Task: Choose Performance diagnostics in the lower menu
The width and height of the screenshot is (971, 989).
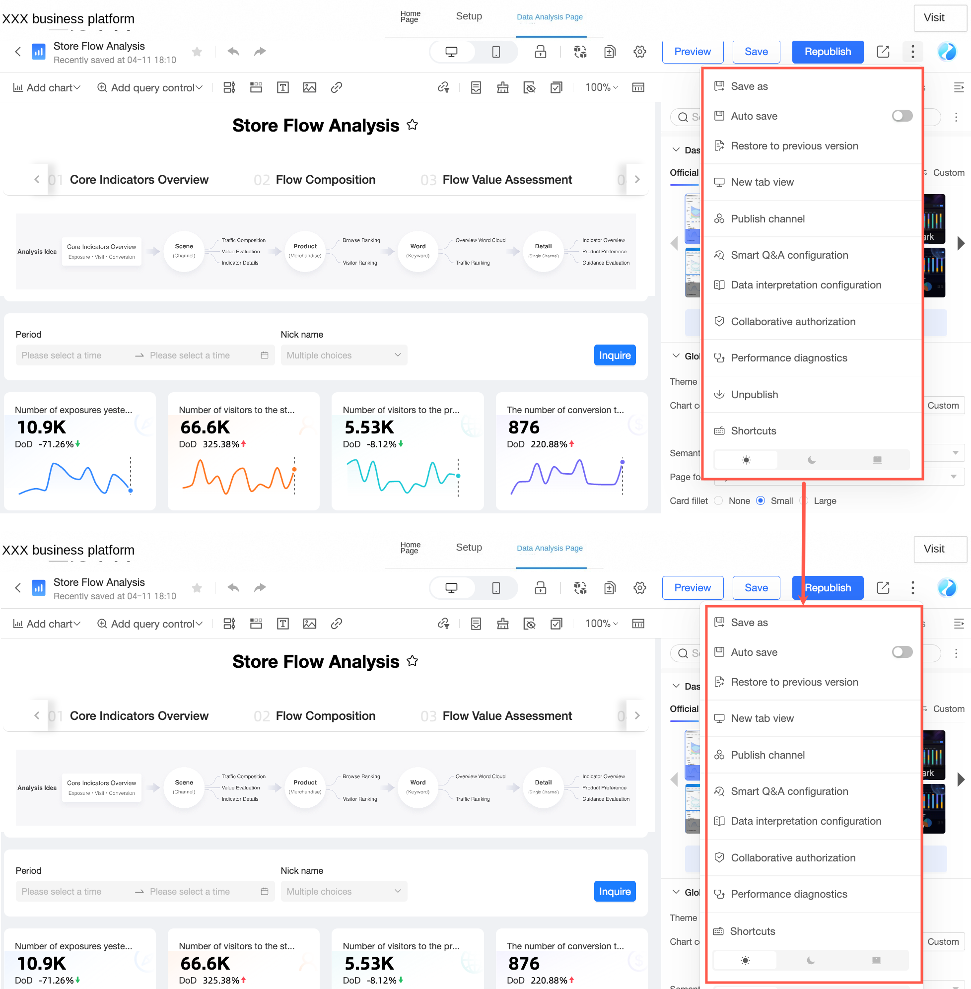Action: [x=814, y=894]
